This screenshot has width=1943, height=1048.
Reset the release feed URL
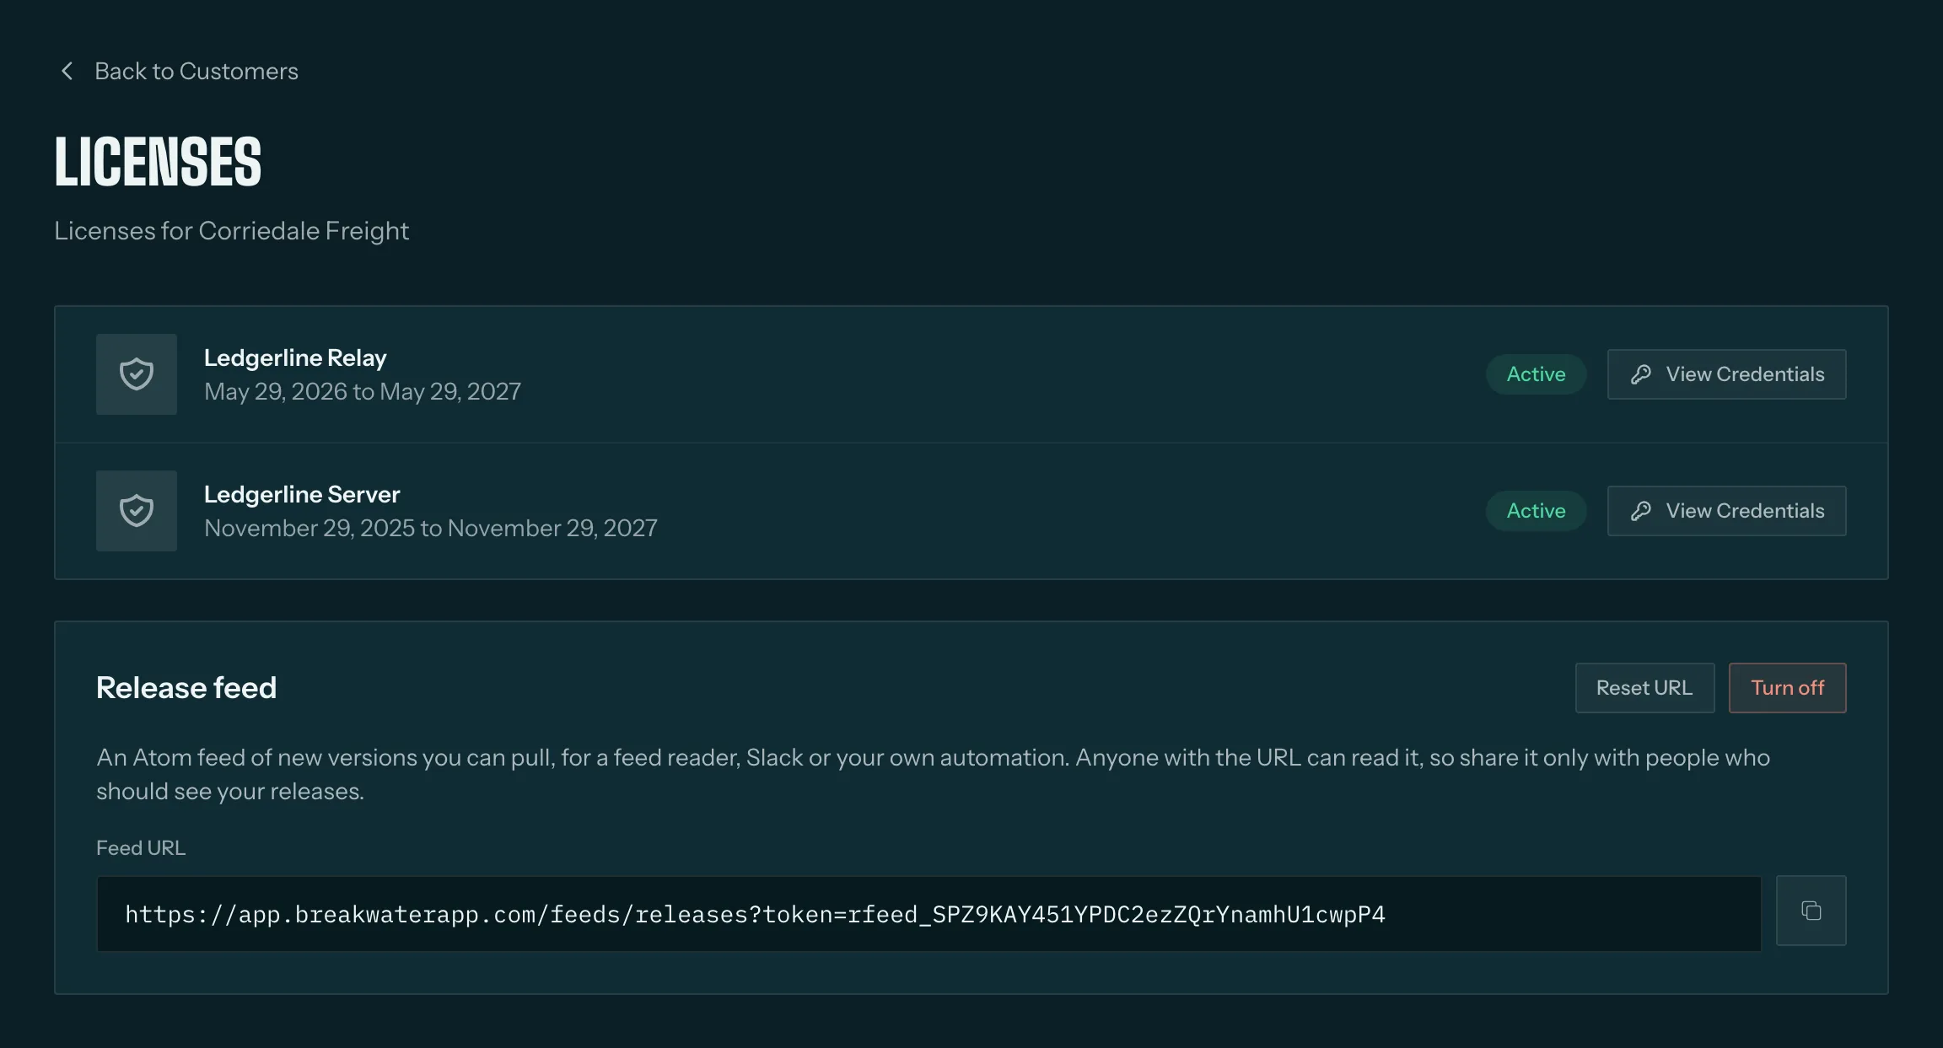tap(1644, 688)
